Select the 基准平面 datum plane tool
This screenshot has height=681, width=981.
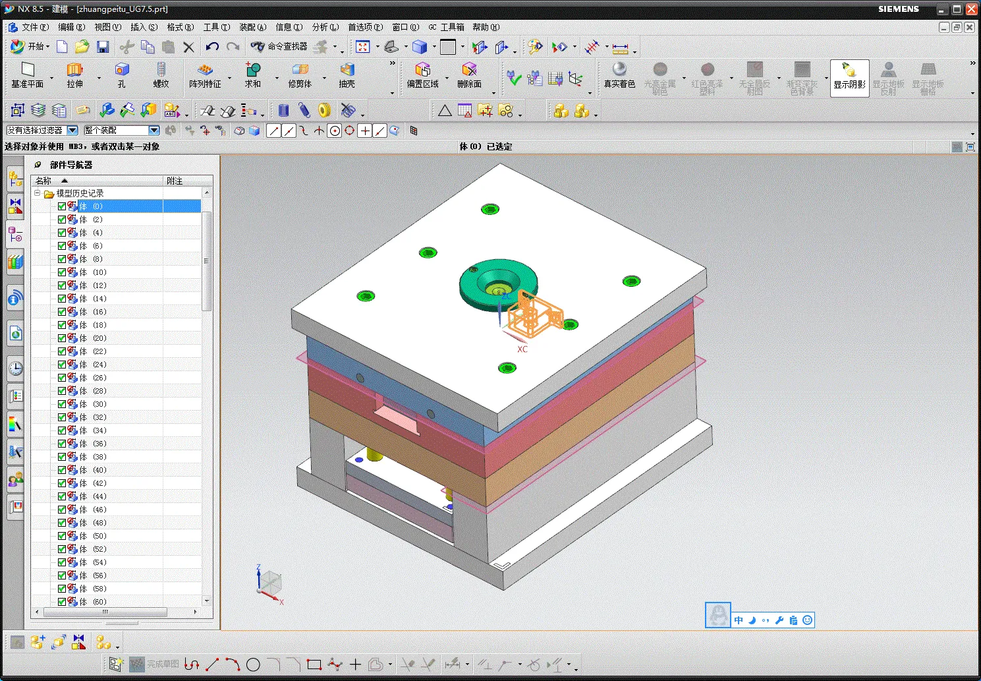click(x=27, y=75)
